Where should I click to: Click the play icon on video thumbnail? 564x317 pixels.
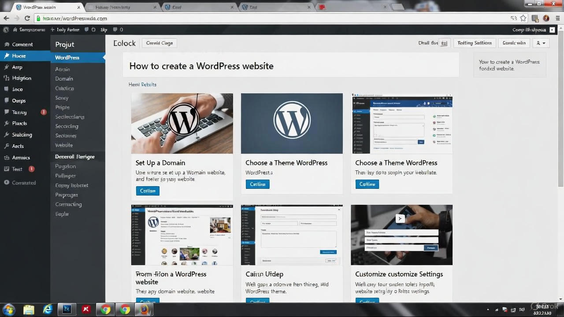(x=400, y=218)
